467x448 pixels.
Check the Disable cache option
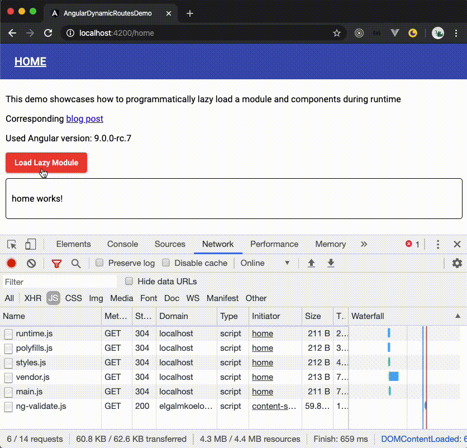(x=166, y=263)
